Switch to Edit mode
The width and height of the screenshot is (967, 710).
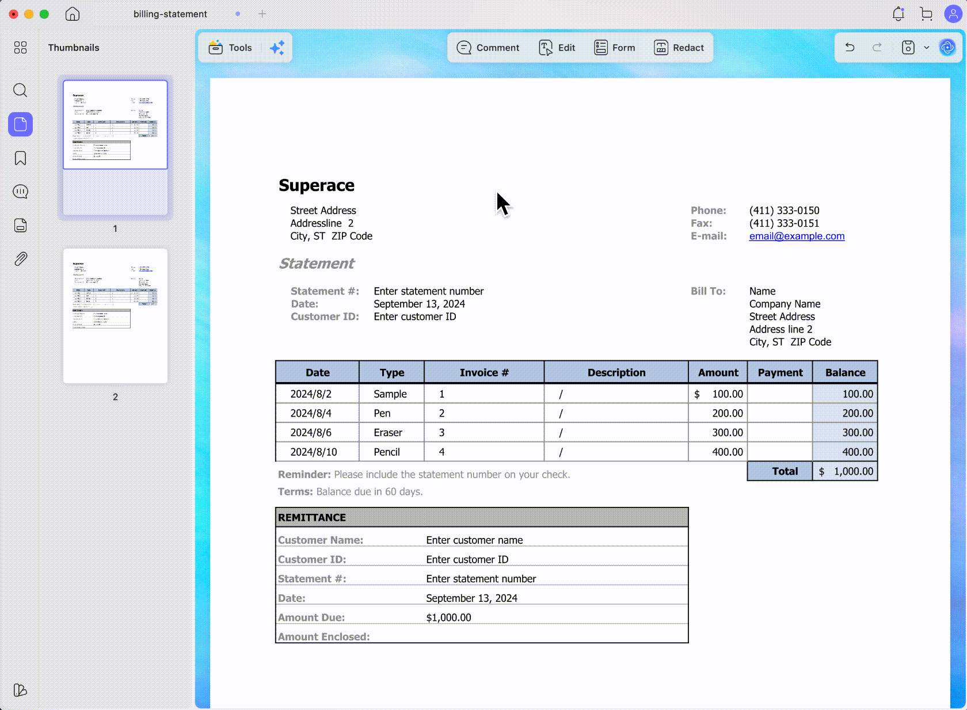[x=557, y=48]
